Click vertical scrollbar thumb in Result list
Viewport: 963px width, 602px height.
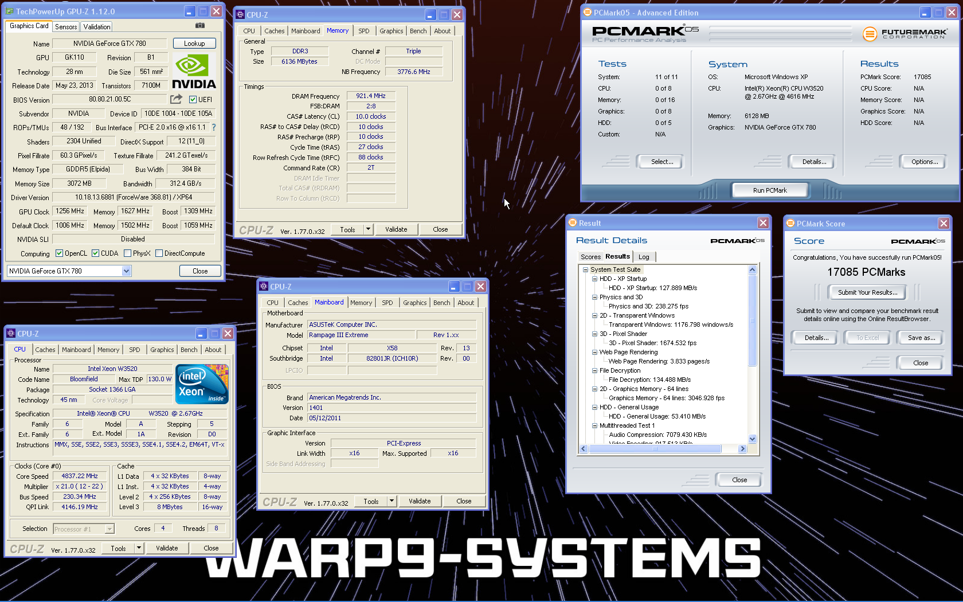753,320
